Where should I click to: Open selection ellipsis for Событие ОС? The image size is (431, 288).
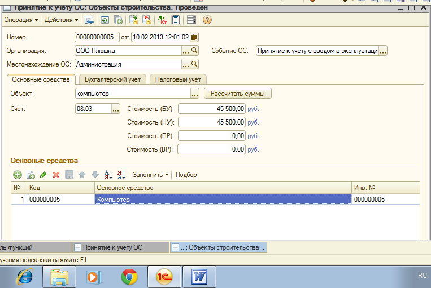383,51
